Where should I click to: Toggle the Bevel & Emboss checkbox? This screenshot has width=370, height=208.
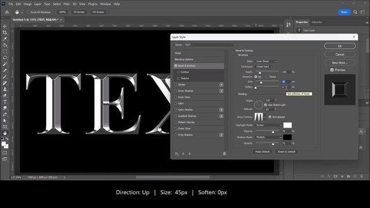[x=176, y=66]
